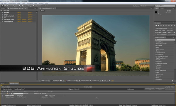Select the Pen tool
The width and height of the screenshot is (176, 106).
pyautogui.click(x=22, y=6)
